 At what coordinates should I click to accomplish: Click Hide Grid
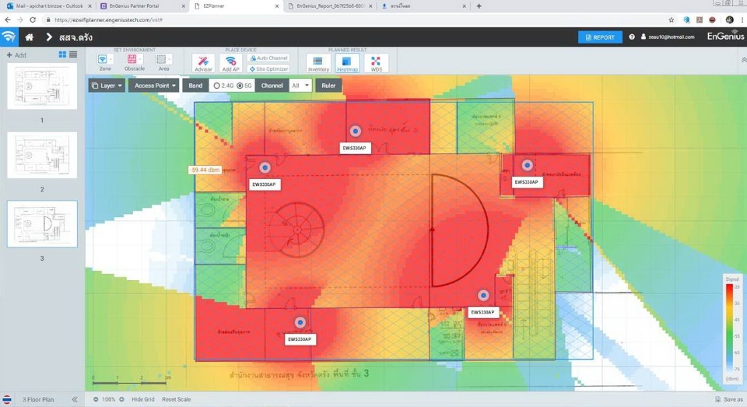(x=143, y=399)
